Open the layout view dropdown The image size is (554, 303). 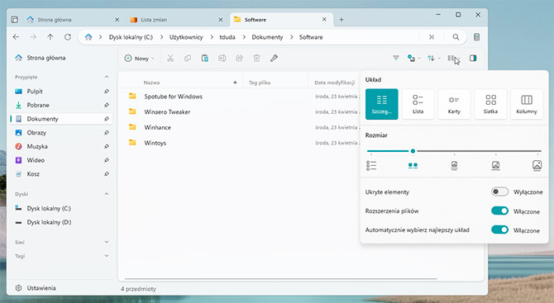pyautogui.click(x=454, y=58)
